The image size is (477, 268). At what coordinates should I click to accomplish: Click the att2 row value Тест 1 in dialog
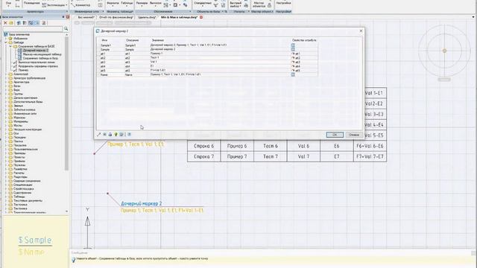pyautogui.click(x=154, y=58)
